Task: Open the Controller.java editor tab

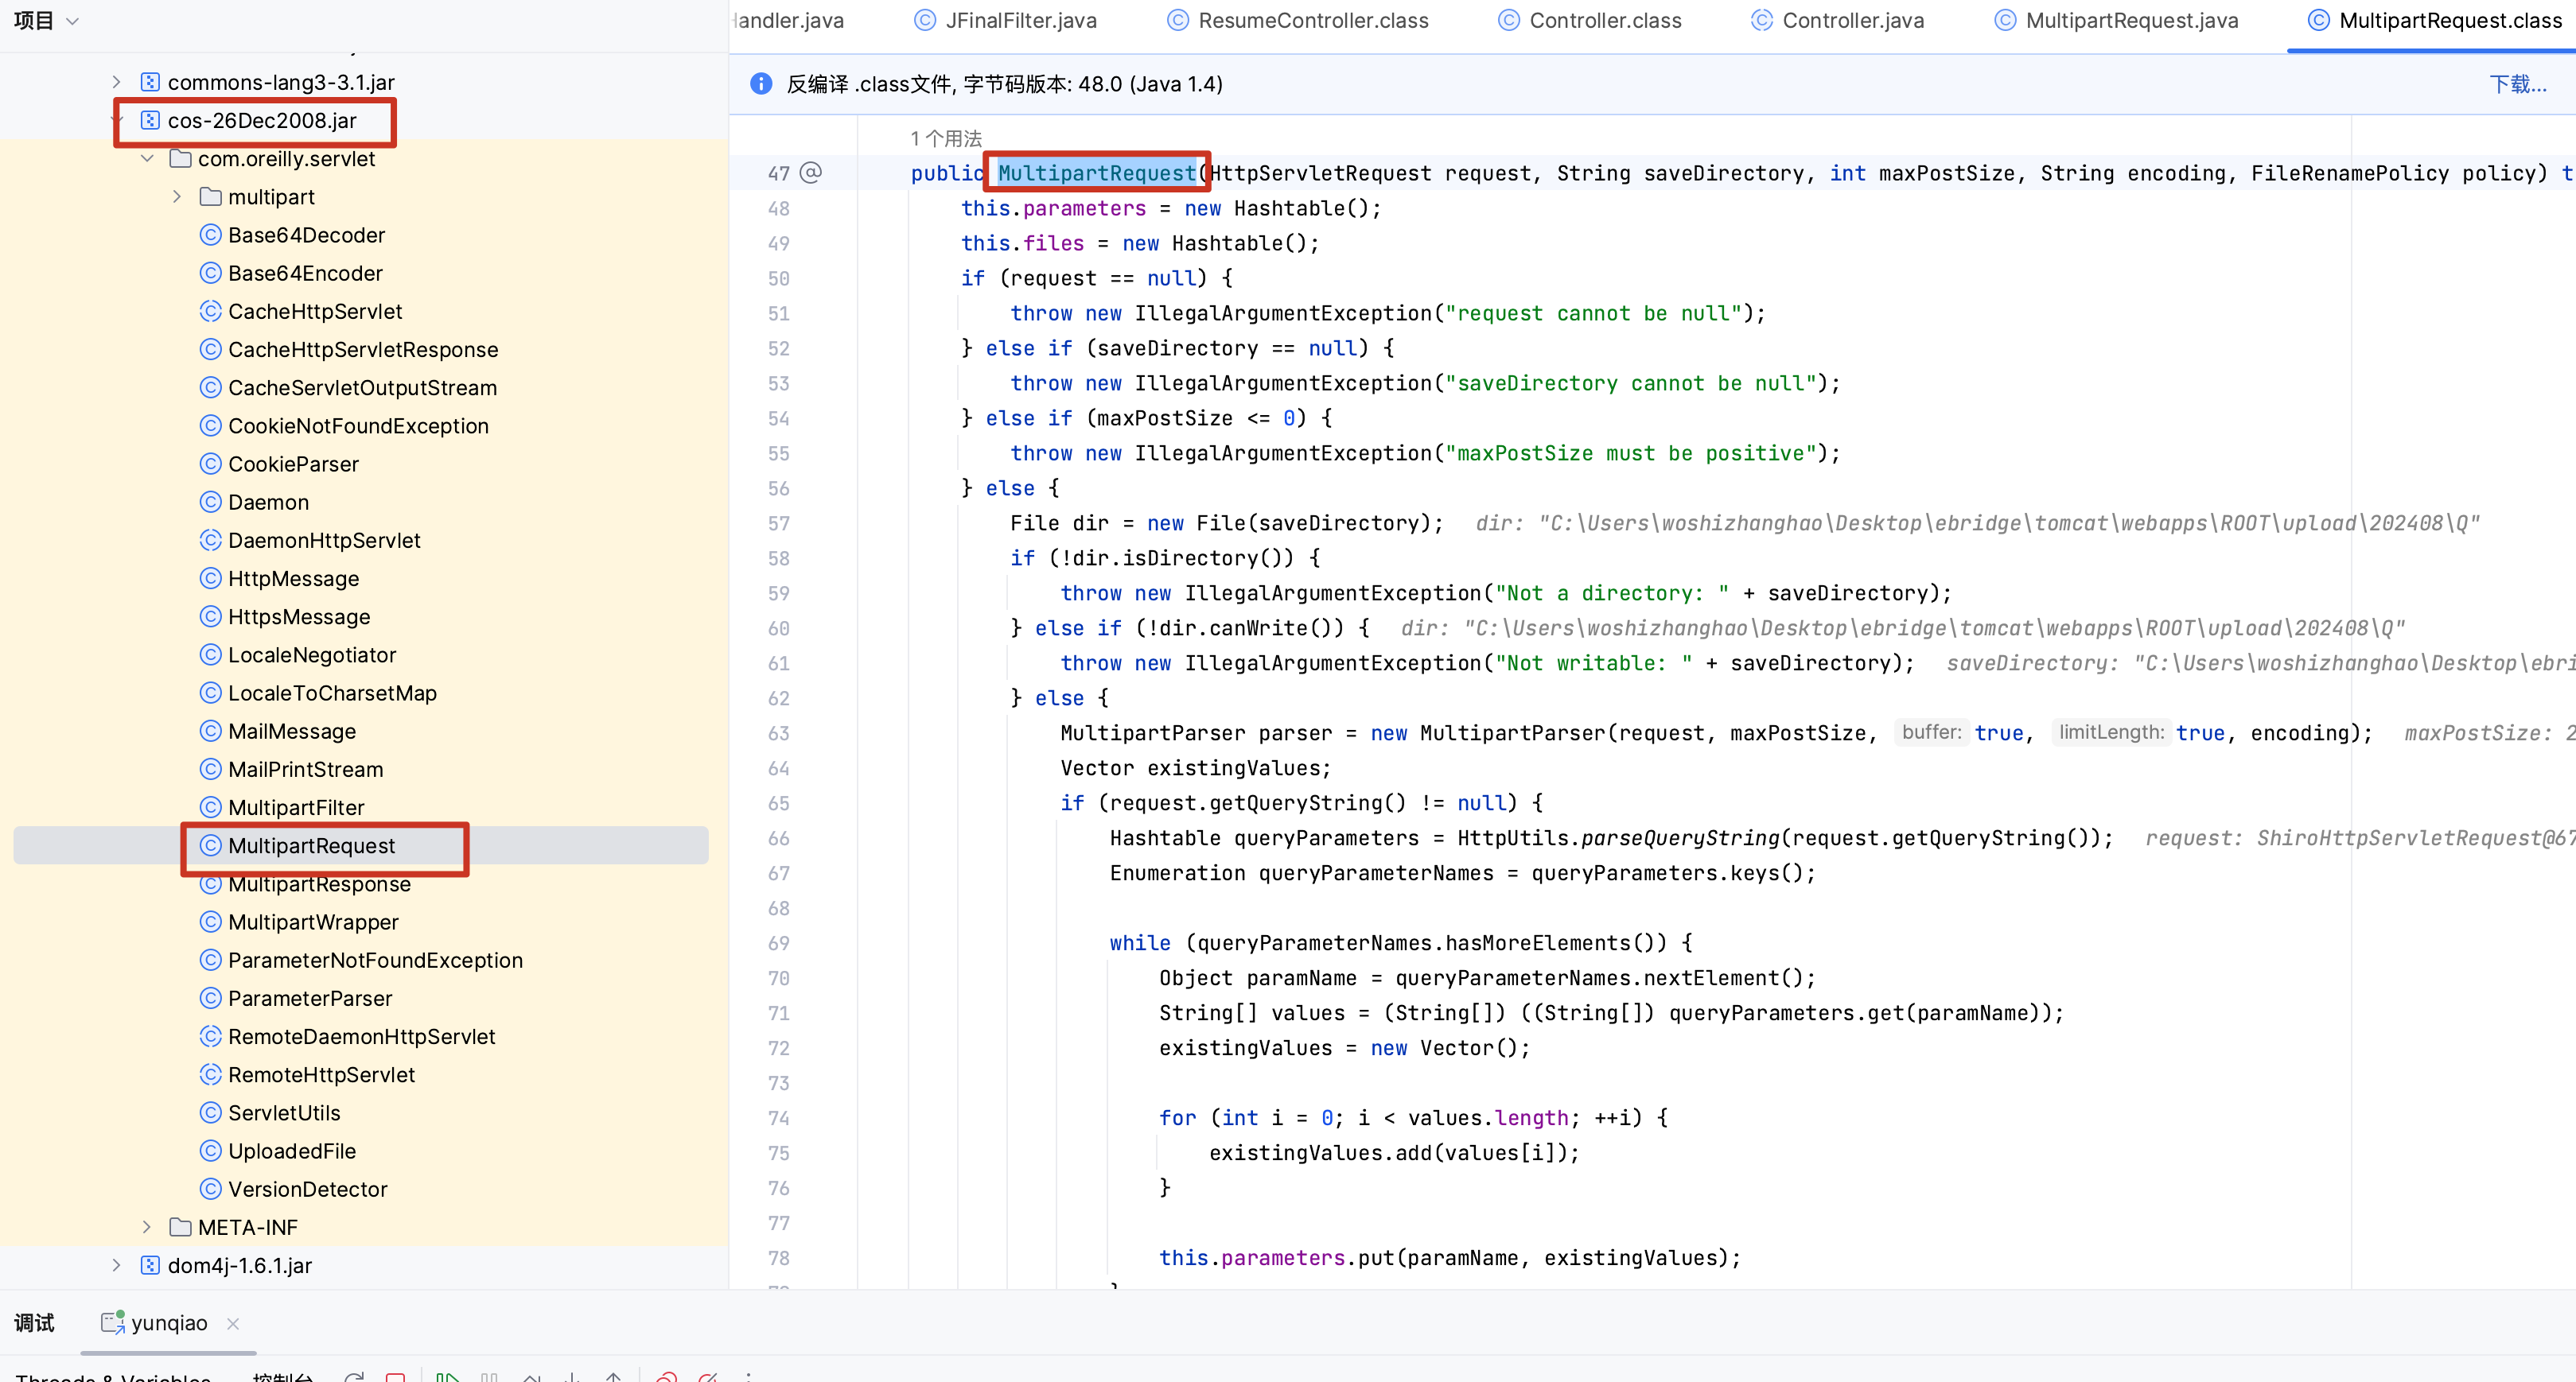Action: (x=1852, y=20)
